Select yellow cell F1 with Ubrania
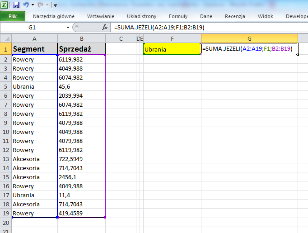The height and width of the screenshot is (233, 308). (172, 49)
